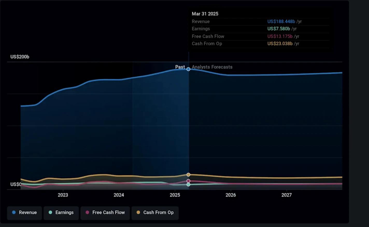The width and height of the screenshot is (369, 227).
Task: Click the US$200b y-axis label
Action: [x=20, y=57]
